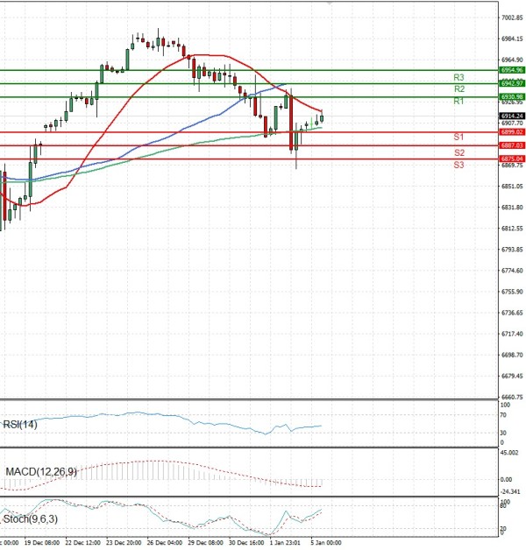Click the 26 Dec 04:00 time axis label
526x550 pixels.
(x=164, y=543)
